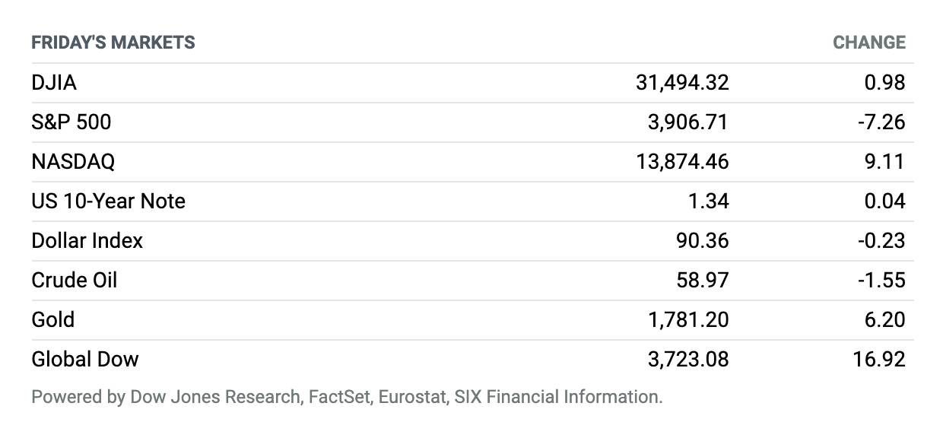This screenshot has height=441, width=943.
Task: Select the Crude Oil row label
Action: 75,280
